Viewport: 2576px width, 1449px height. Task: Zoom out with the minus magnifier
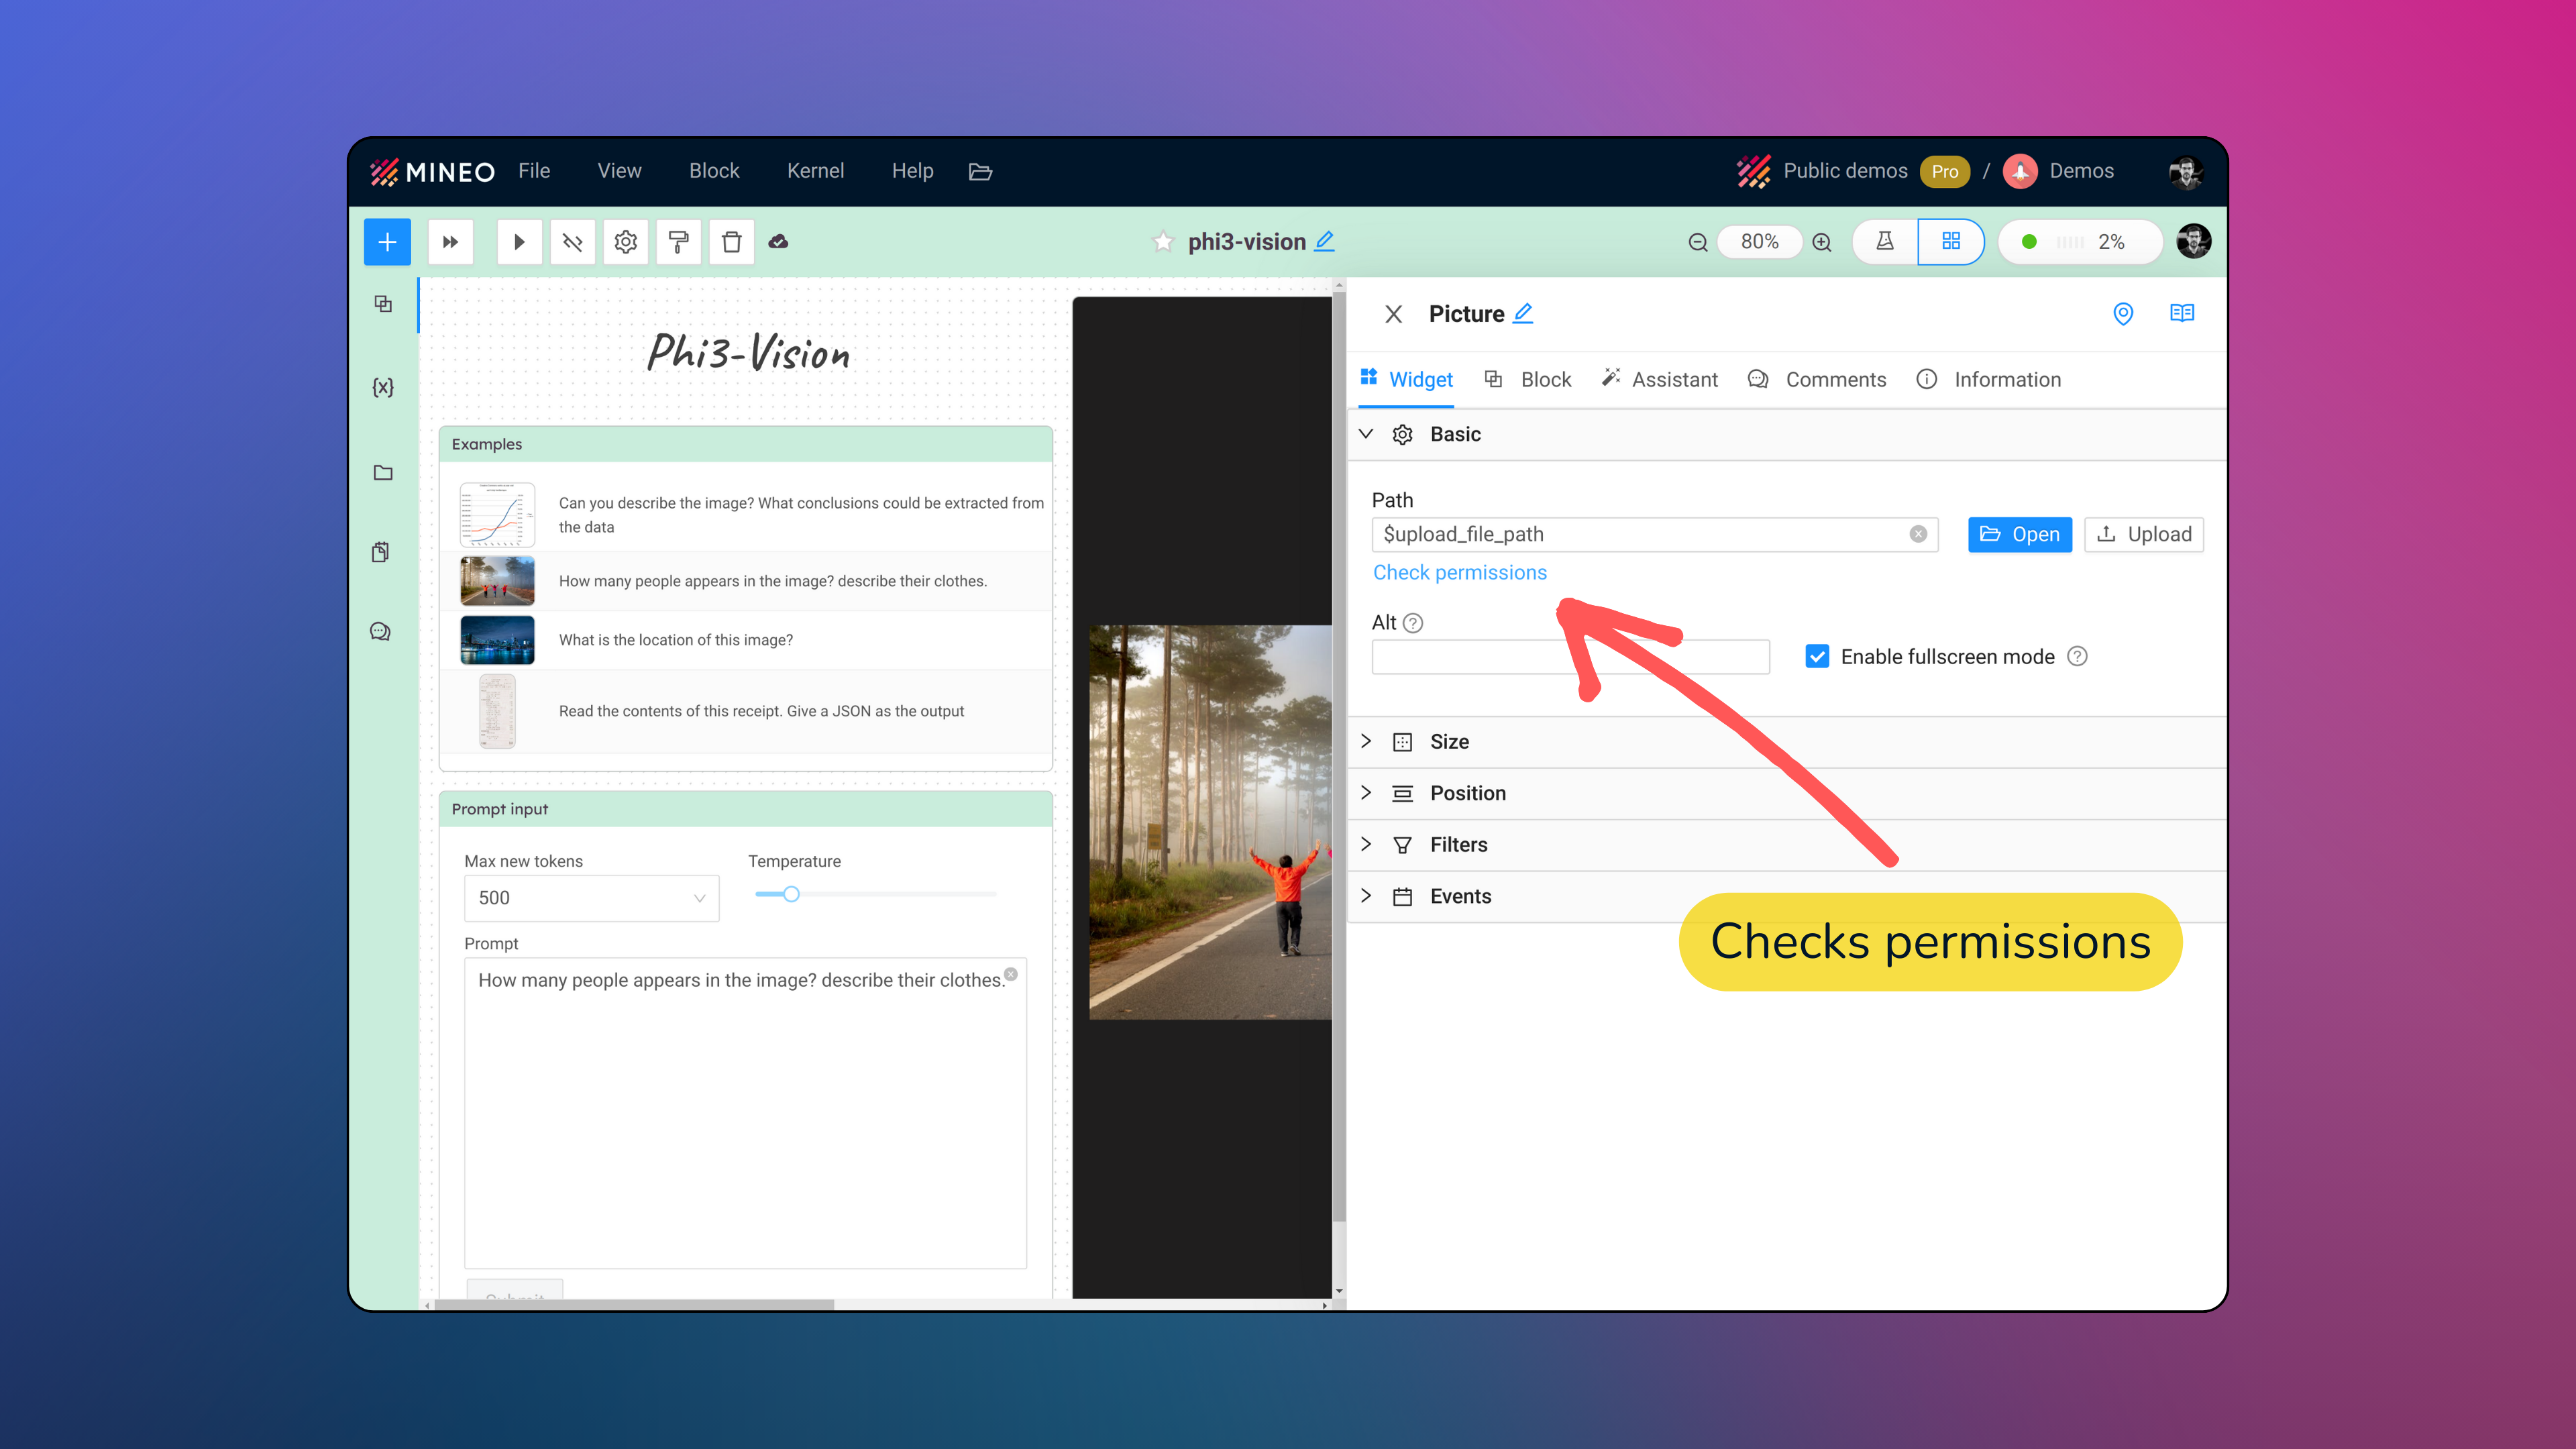click(x=1697, y=242)
